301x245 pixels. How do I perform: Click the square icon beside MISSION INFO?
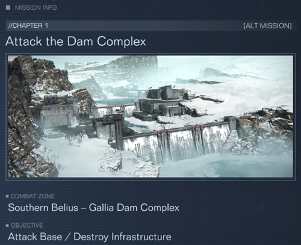[x=8, y=8]
